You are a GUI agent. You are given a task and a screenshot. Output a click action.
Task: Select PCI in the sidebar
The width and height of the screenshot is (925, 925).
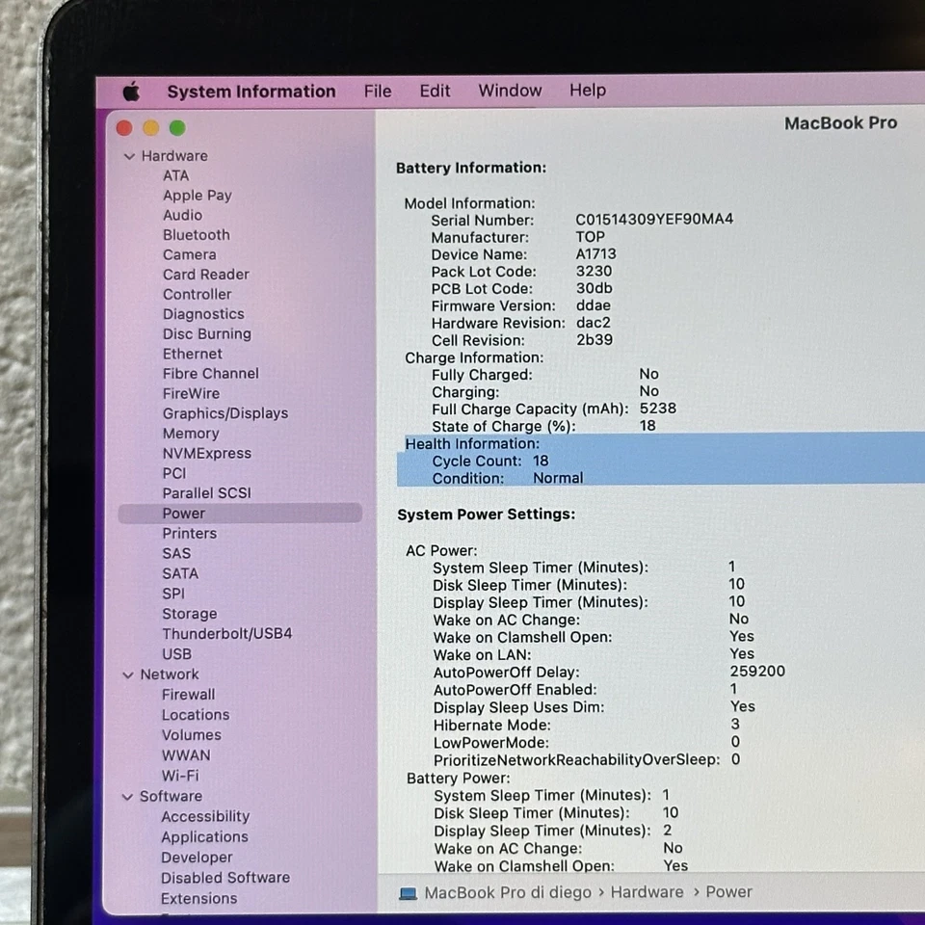click(x=174, y=473)
